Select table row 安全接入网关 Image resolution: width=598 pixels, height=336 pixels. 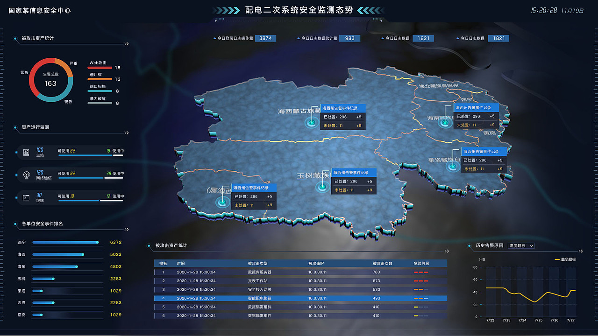click(x=300, y=290)
